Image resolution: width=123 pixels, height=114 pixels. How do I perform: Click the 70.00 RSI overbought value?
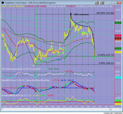[50, 69]
